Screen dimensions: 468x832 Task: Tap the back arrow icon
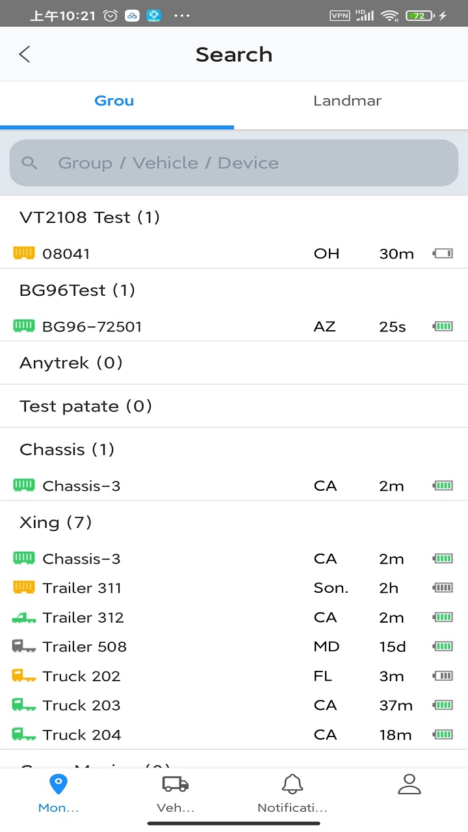tap(25, 54)
